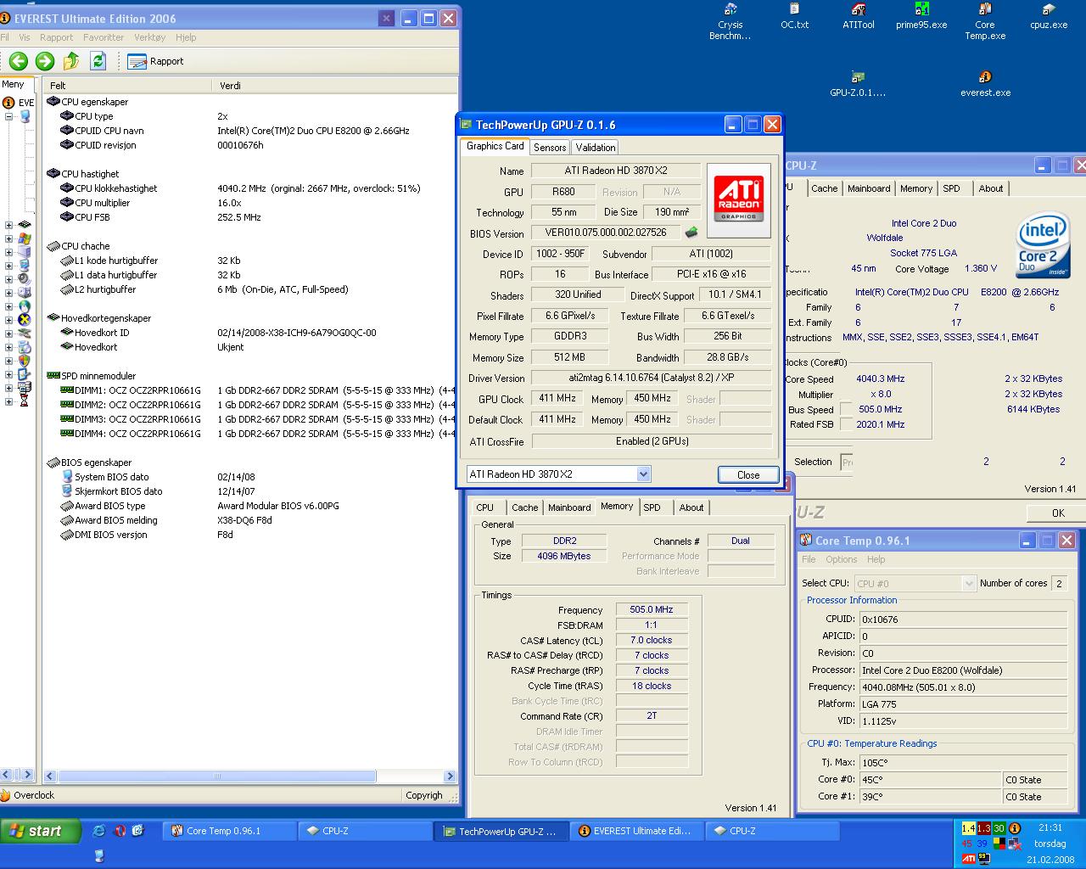Collapse the Computer node in EVEREST tree
This screenshot has height=869, width=1086.
coord(9,116)
